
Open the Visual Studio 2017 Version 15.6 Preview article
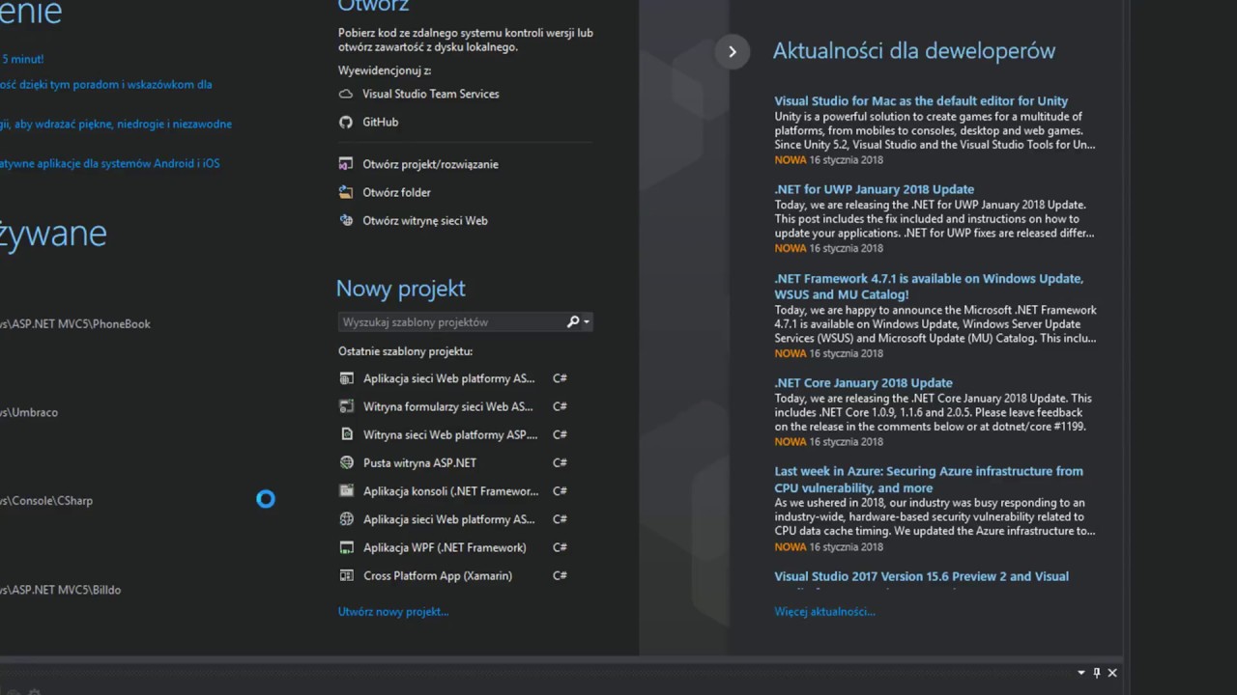922,576
